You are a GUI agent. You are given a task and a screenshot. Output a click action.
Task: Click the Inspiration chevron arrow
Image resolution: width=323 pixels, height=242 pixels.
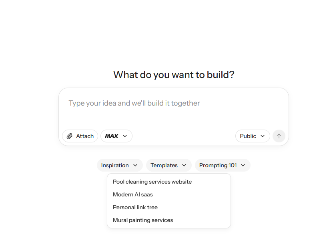click(135, 165)
